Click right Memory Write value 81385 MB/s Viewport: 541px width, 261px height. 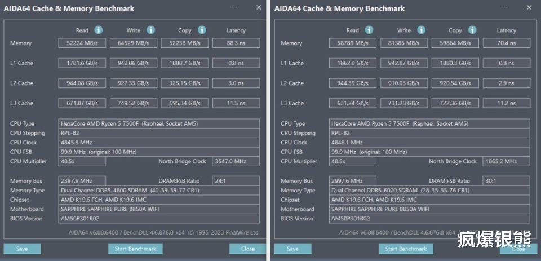point(405,43)
